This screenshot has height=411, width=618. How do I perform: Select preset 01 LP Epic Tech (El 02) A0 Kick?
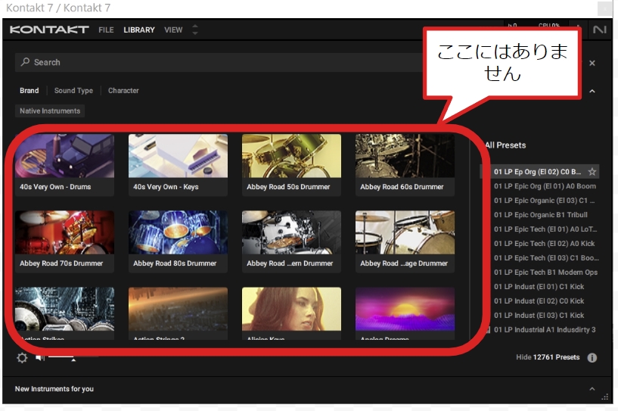[x=545, y=244]
